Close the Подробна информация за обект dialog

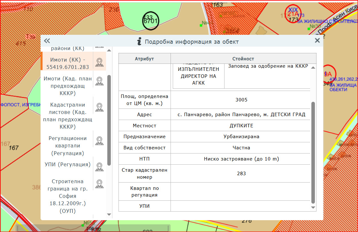pyautogui.click(x=317, y=41)
